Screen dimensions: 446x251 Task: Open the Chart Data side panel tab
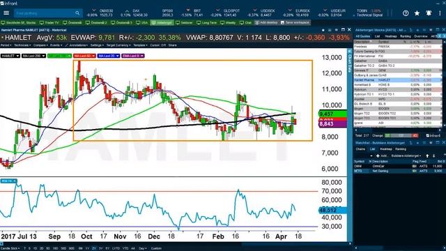[350, 61]
